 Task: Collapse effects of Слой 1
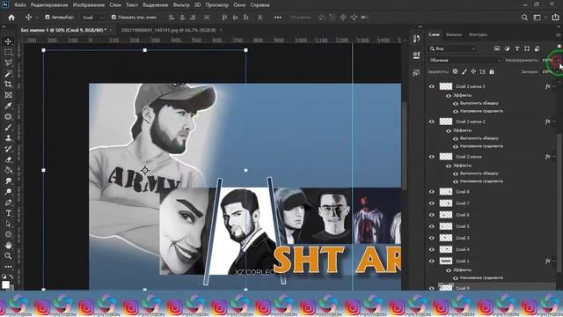[554, 262]
